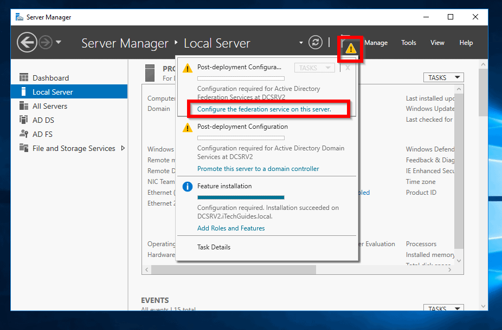Click the warning triangle beside Post-deployment Configuration
The height and width of the screenshot is (330, 502).
(187, 128)
